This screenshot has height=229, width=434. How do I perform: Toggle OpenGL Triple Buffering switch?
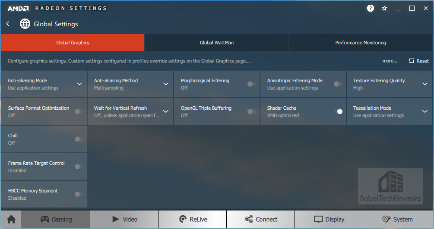[252, 111]
